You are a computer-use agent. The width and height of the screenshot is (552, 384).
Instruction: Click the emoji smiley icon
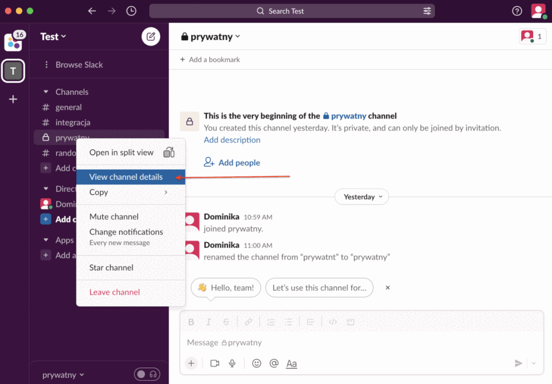[257, 364]
